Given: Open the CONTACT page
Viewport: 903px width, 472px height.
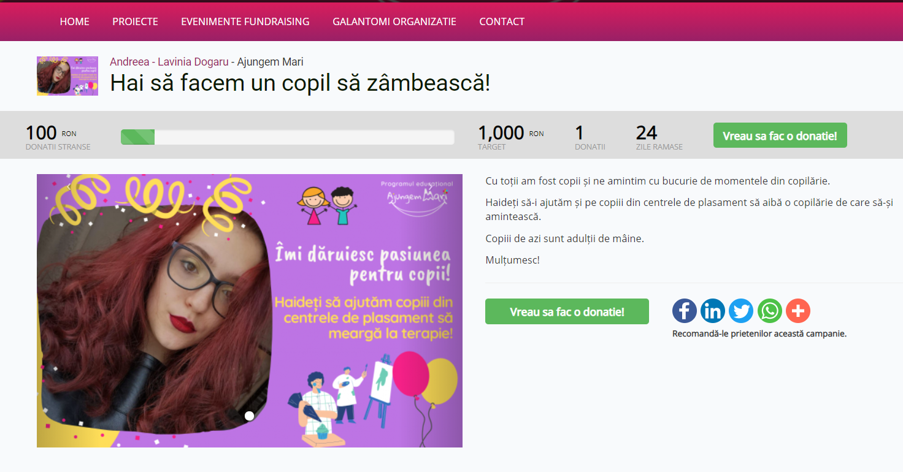Looking at the screenshot, I should [502, 21].
